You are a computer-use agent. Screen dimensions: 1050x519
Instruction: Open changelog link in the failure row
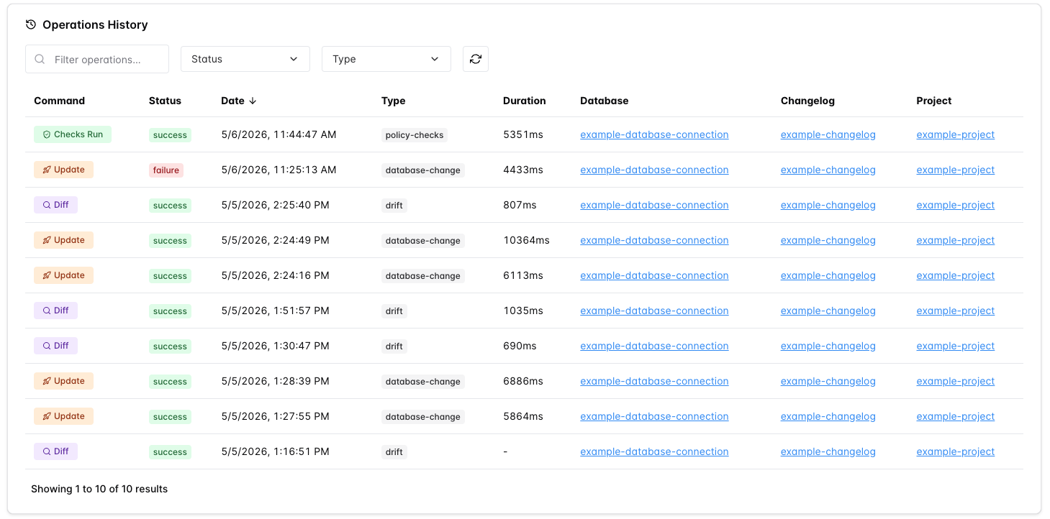point(828,170)
